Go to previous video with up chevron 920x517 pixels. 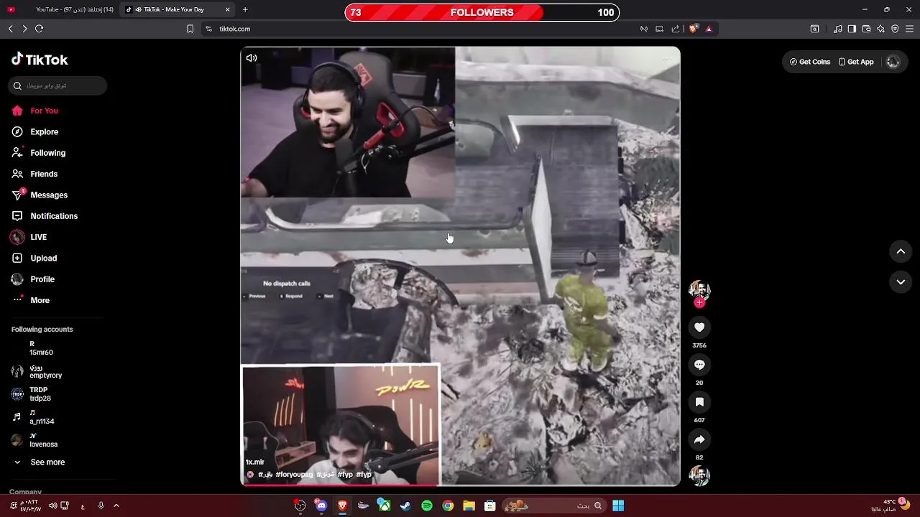tap(901, 251)
